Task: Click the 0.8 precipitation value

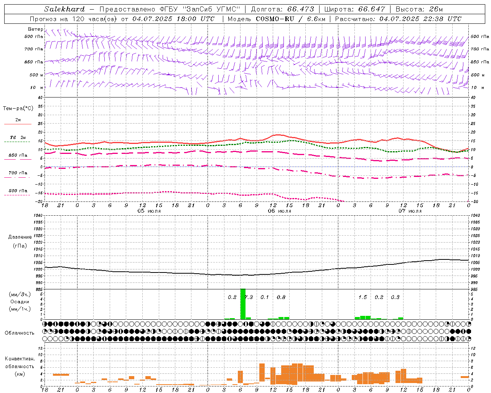Action: (x=281, y=297)
